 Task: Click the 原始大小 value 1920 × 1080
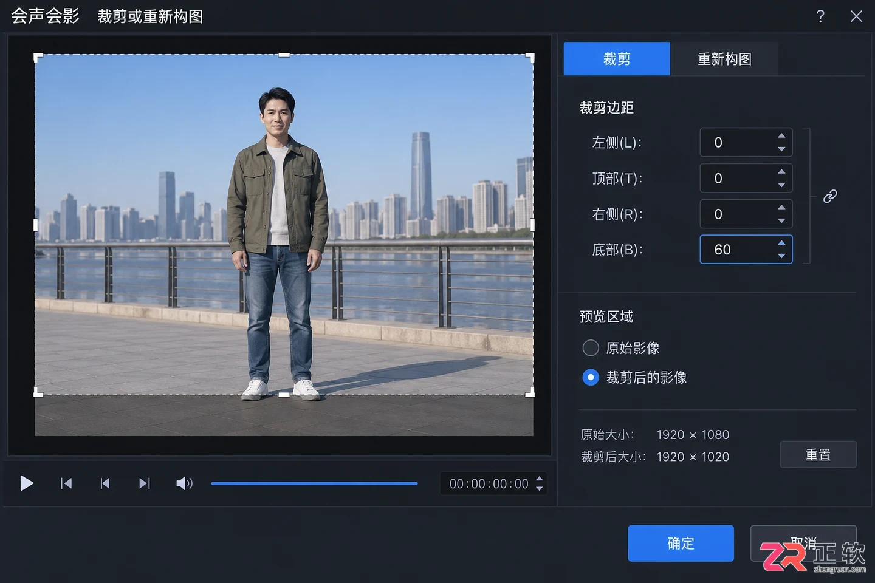(x=693, y=435)
